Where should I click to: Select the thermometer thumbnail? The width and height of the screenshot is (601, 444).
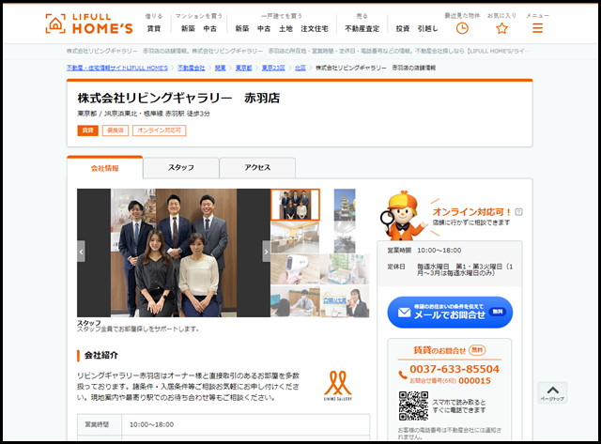[x=295, y=268]
